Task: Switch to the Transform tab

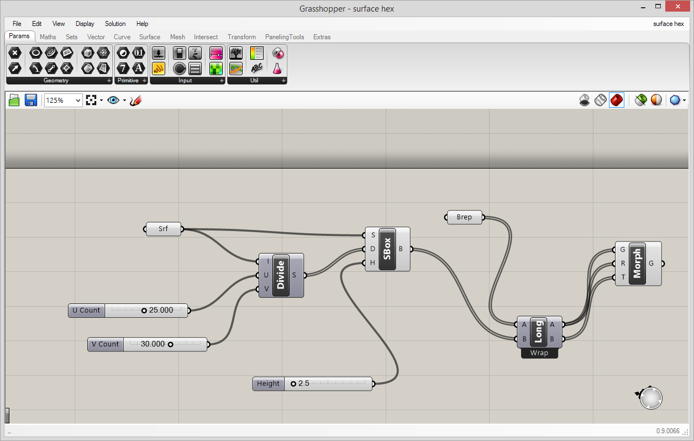Action: (241, 37)
